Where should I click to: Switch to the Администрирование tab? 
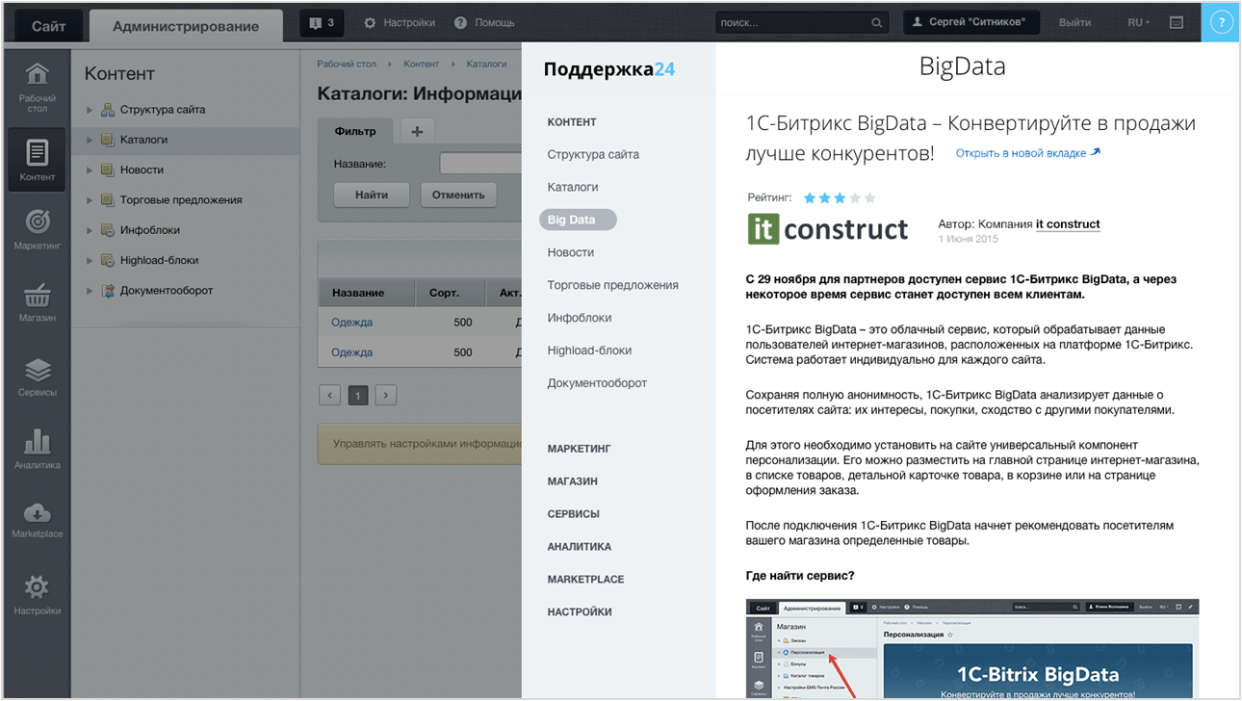click(x=186, y=26)
